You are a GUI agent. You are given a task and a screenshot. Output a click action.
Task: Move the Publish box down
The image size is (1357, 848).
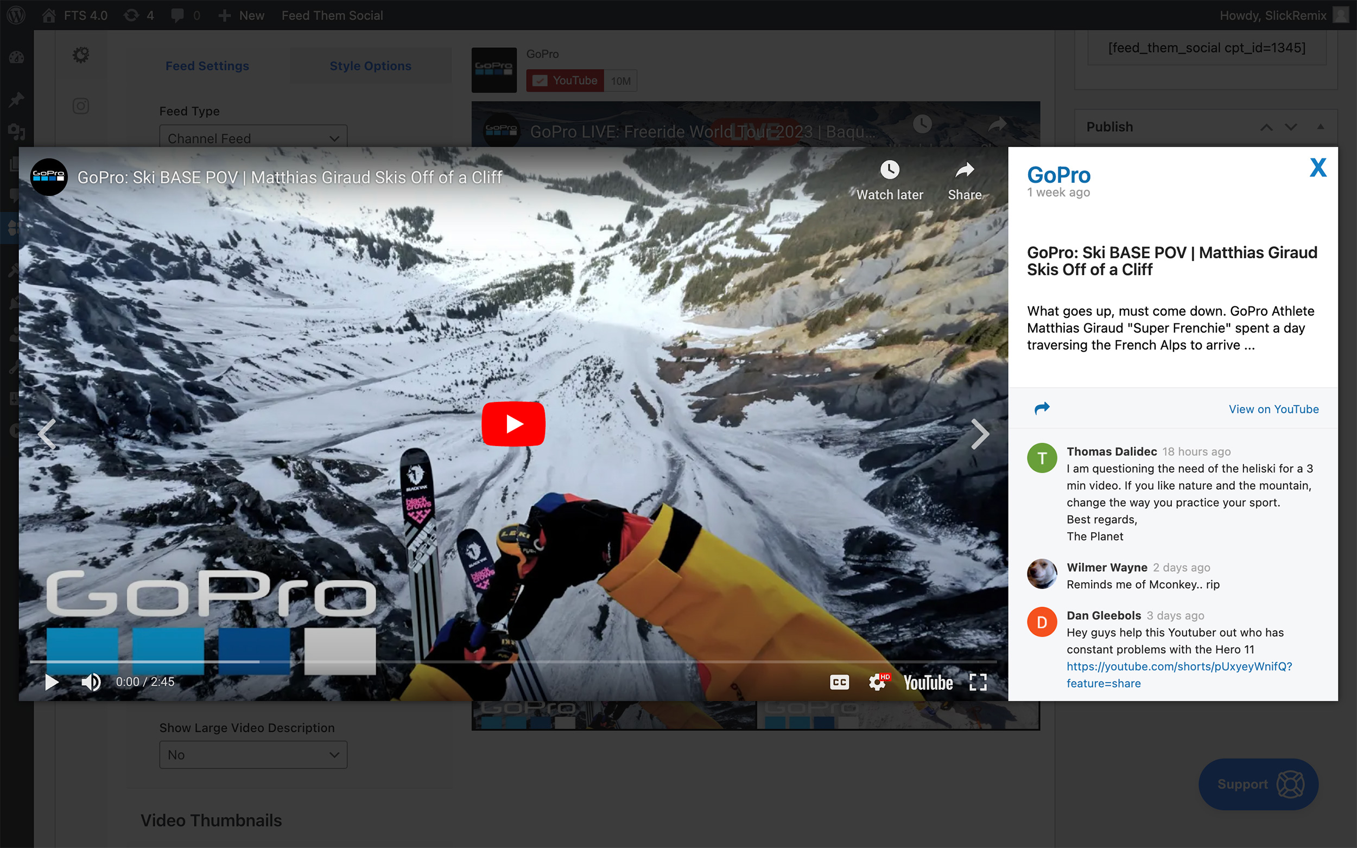click(x=1291, y=127)
